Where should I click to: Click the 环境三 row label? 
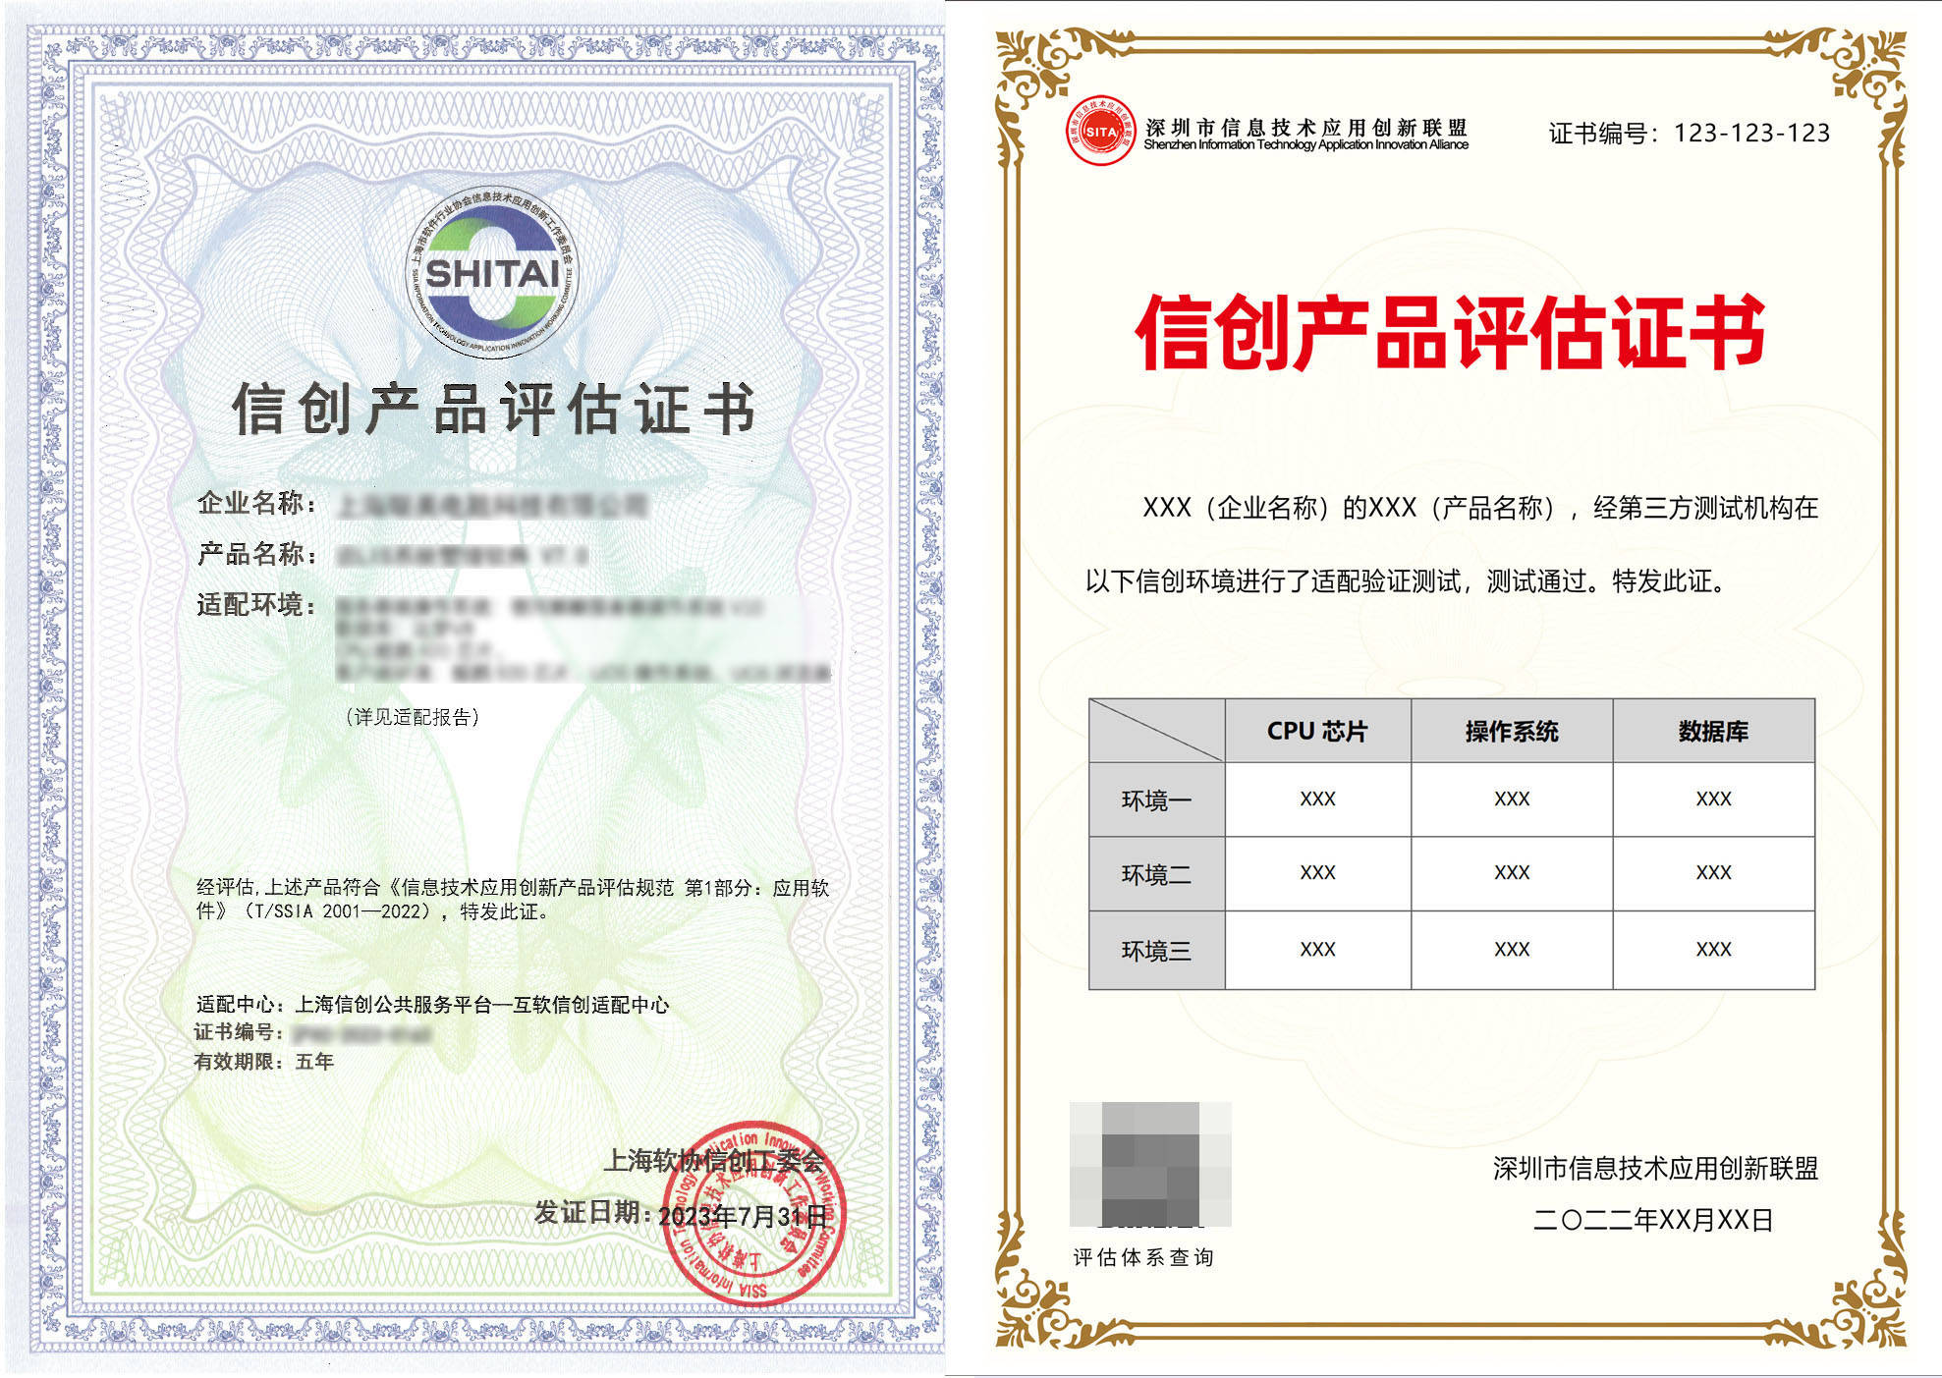tap(1156, 950)
